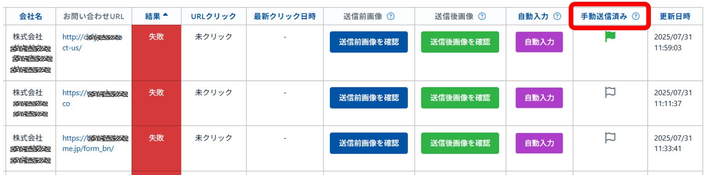The image size is (707, 175).
Task: Click 最新クリック日時 column header
Action: [285, 16]
